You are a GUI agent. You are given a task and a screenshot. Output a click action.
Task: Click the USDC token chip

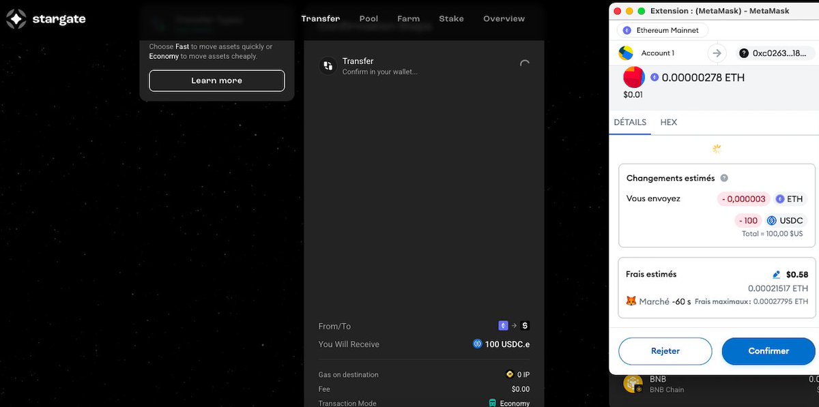pyautogui.click(x=786, y=220)
